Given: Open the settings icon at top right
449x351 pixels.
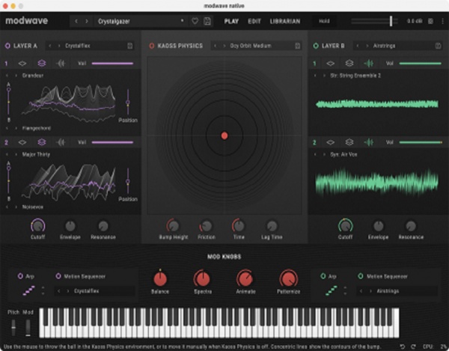Looking at the screenshot, I should [x=431, y=21].
